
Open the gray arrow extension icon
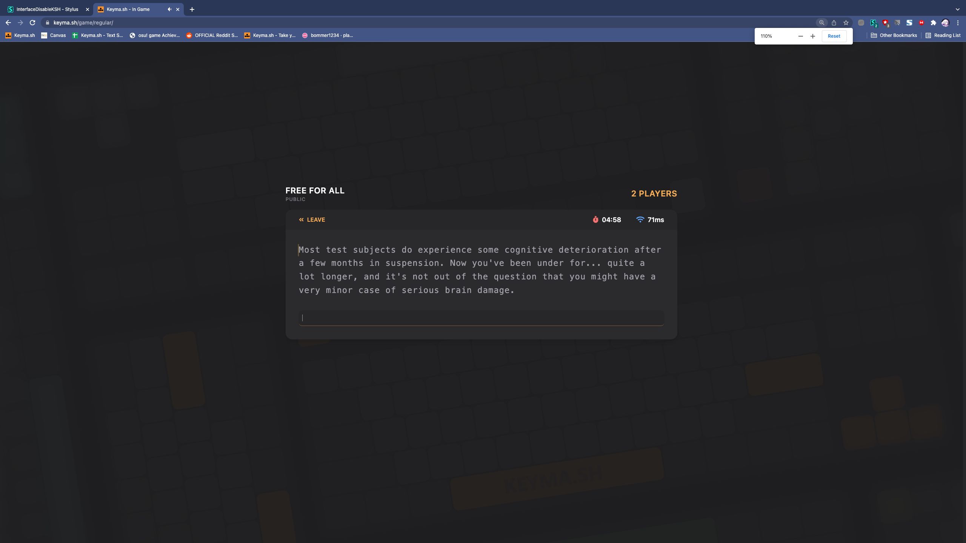tap(897, 23)
